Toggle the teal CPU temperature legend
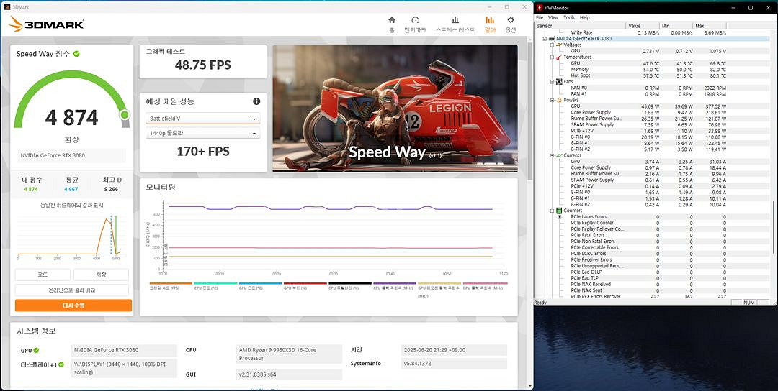This screenshot has height=391, width=778. [x=215, y=286]
